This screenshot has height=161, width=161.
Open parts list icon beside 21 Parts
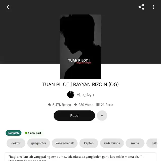click(x=98, y=105)
